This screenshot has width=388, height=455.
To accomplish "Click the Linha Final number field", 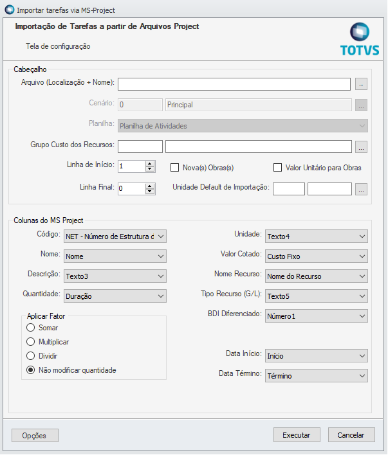I will coord(132,188).
